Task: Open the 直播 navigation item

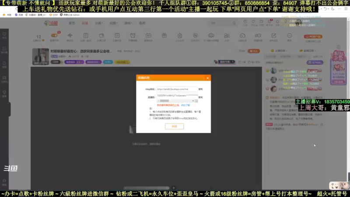Action: pos(85,23)
